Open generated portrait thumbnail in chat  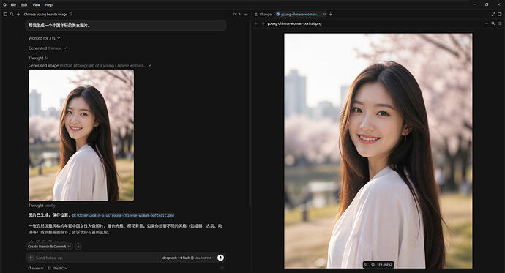(81, 135)
